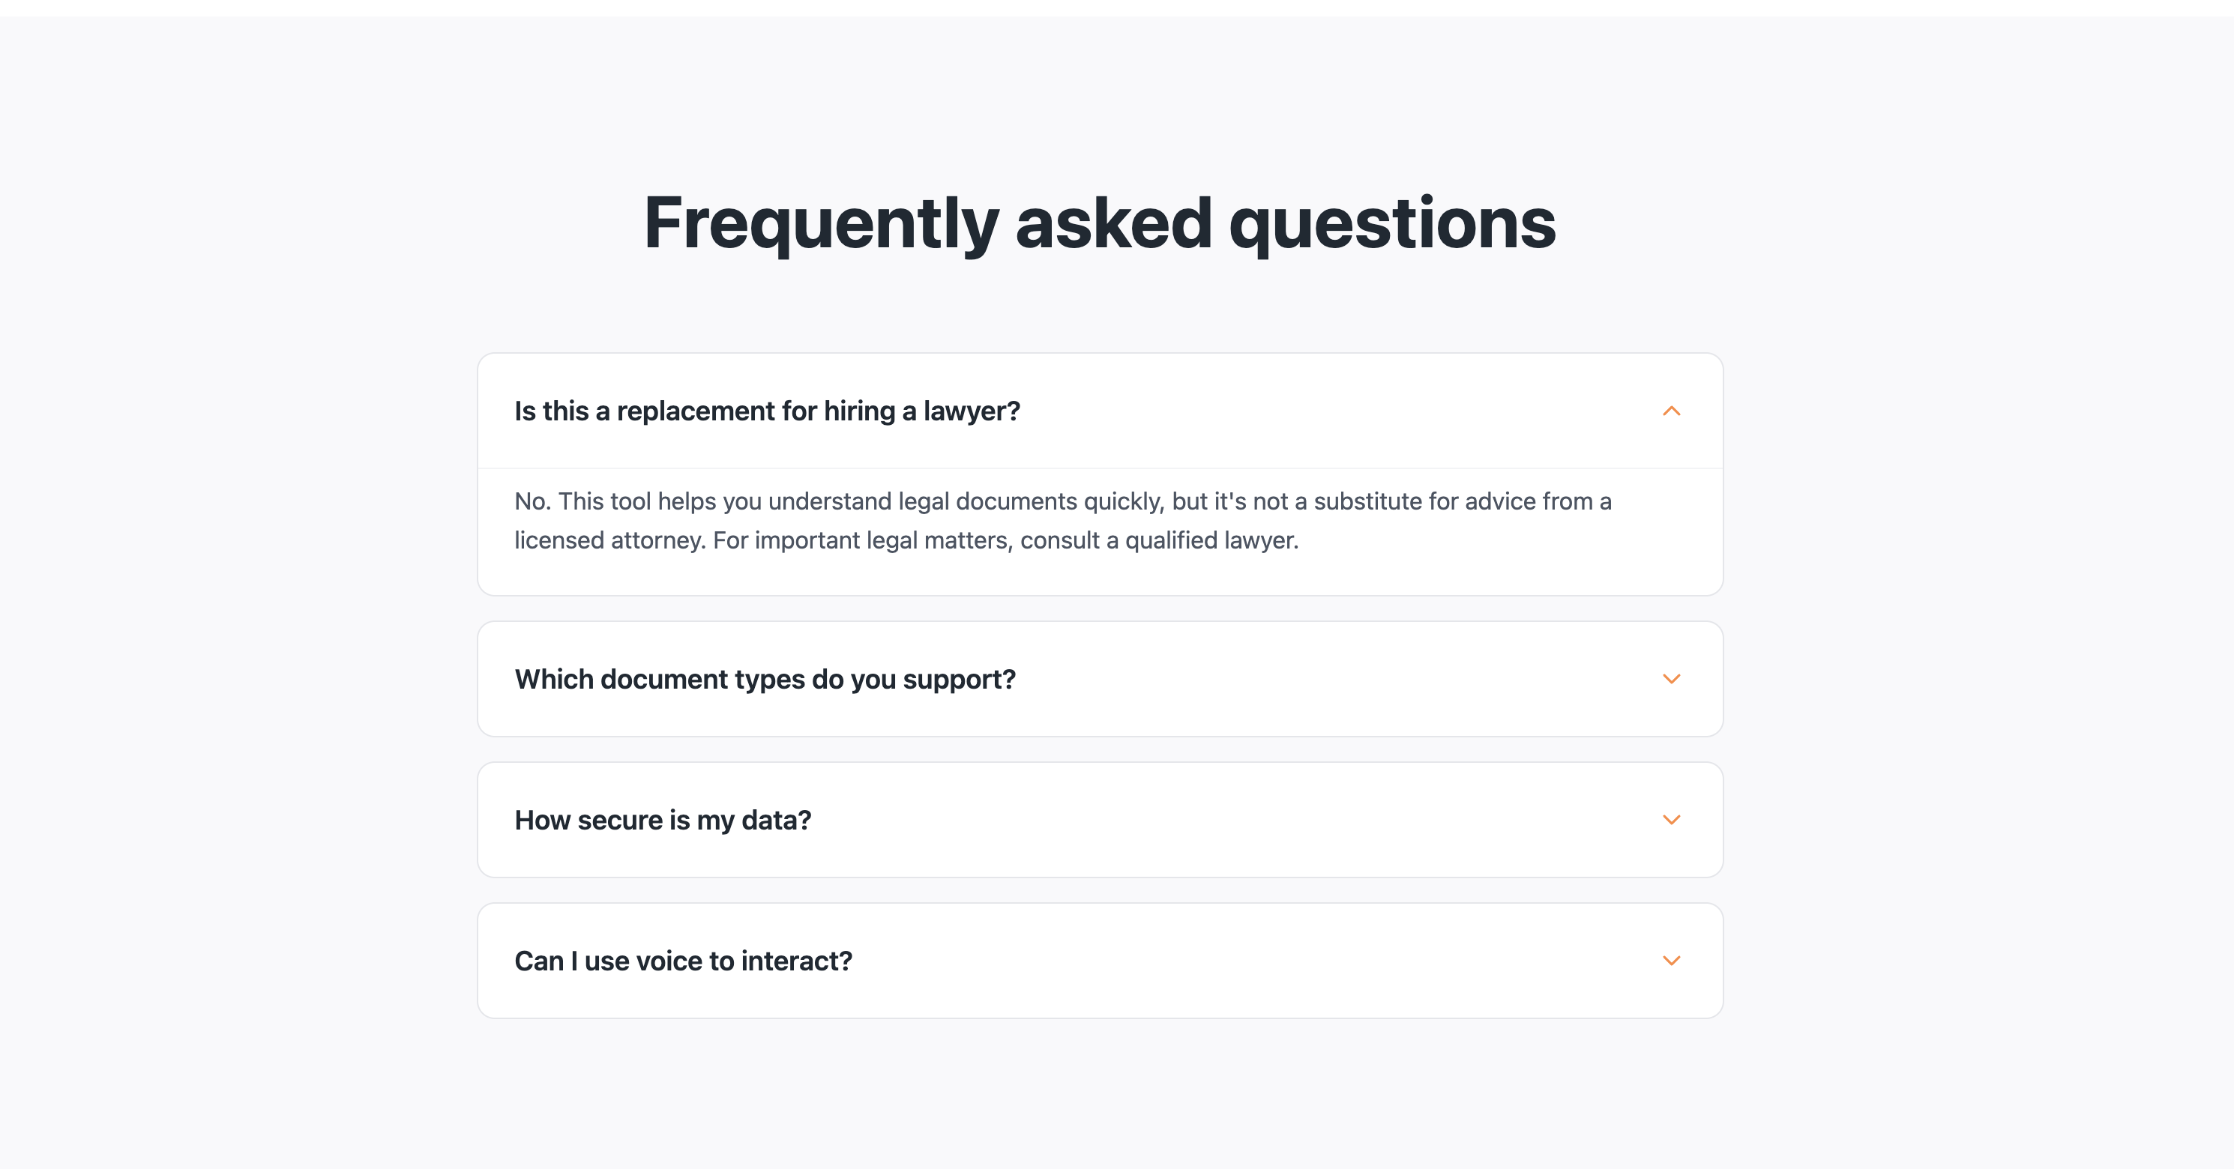The image size is (2234, 1169).
Task: Click chevron beside document types question
Action: tap(1671, 678)
